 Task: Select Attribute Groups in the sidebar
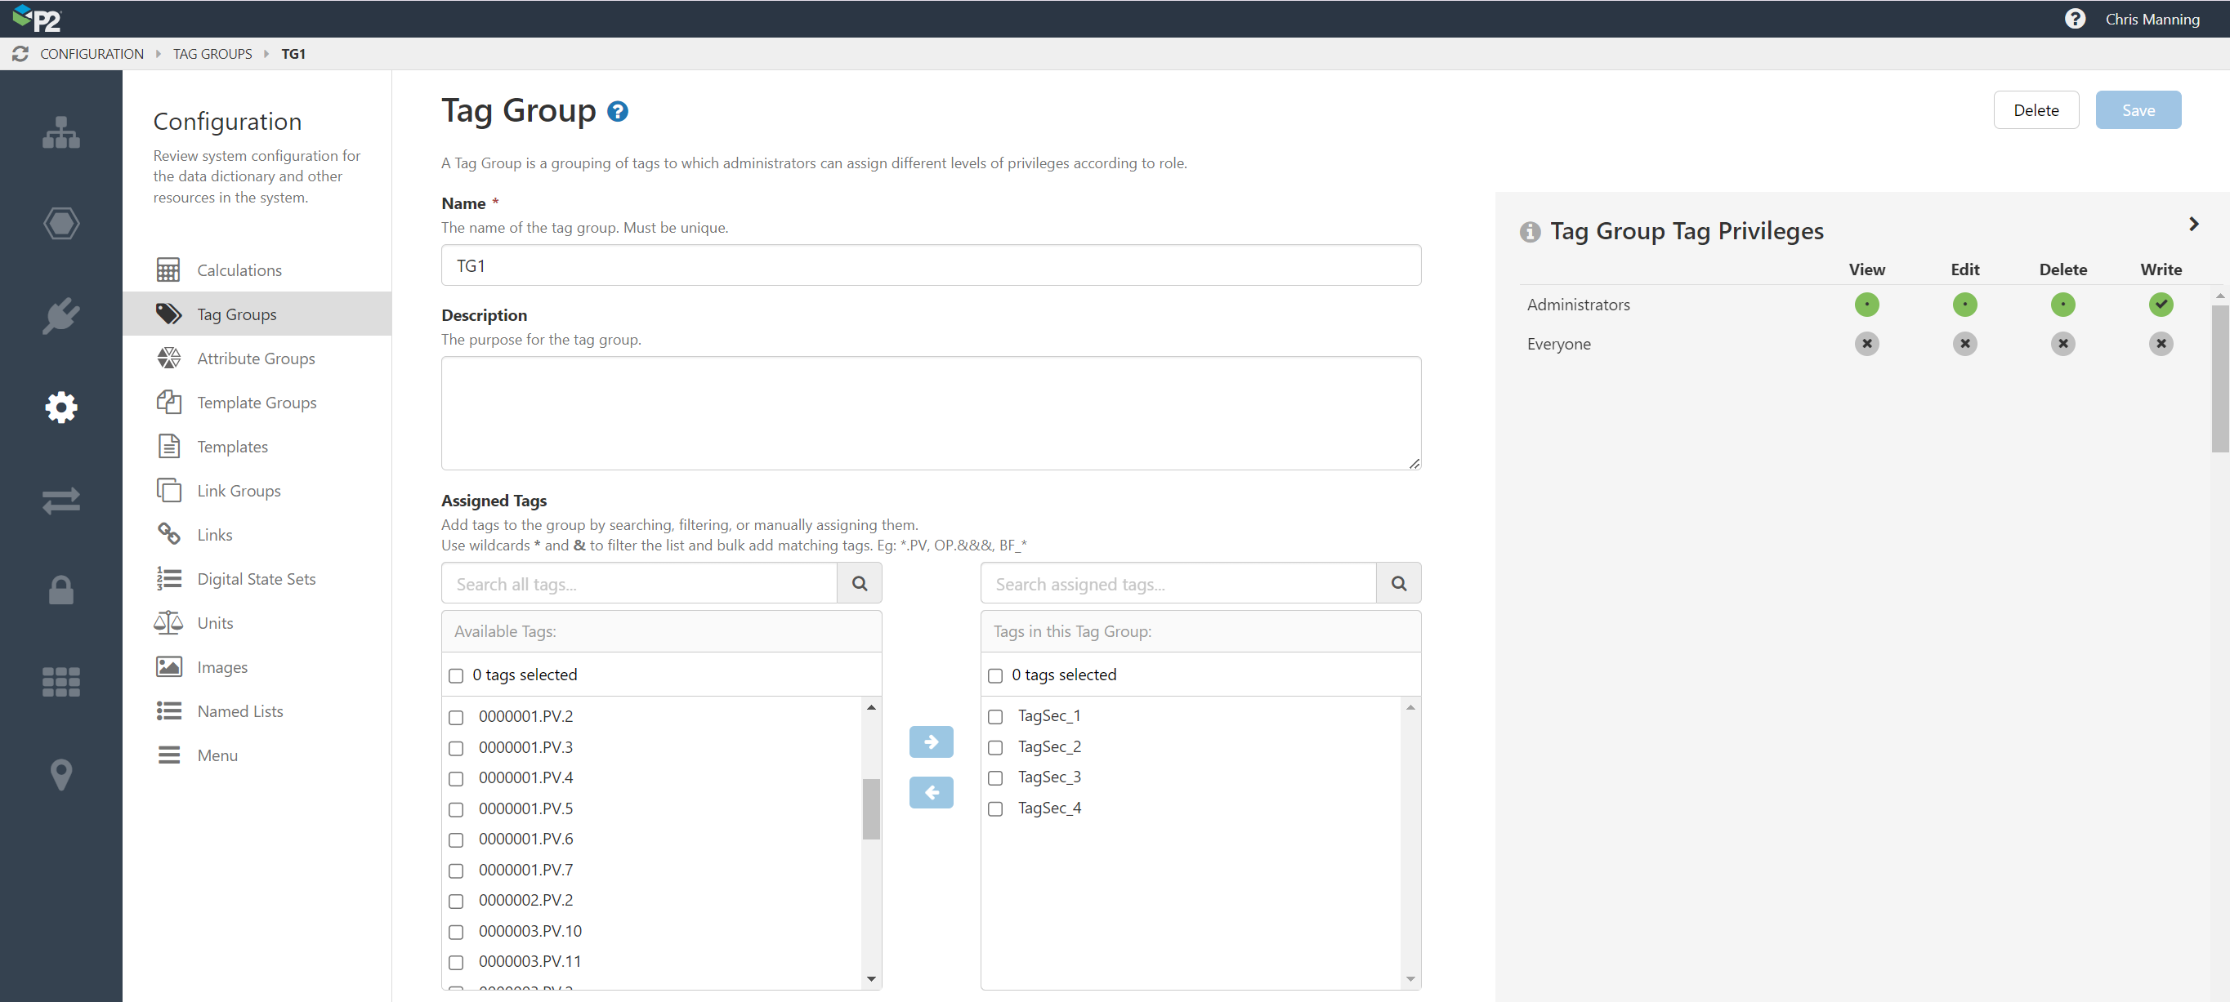[x=256, y=358]
